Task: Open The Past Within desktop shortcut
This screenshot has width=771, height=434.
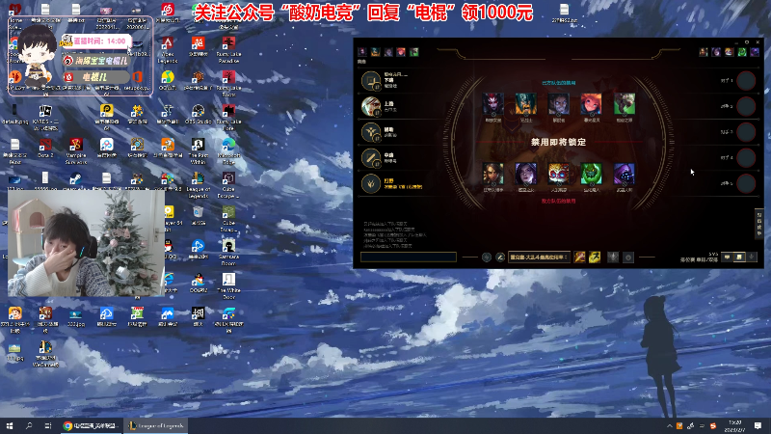Action: click(x=199, y=151)
